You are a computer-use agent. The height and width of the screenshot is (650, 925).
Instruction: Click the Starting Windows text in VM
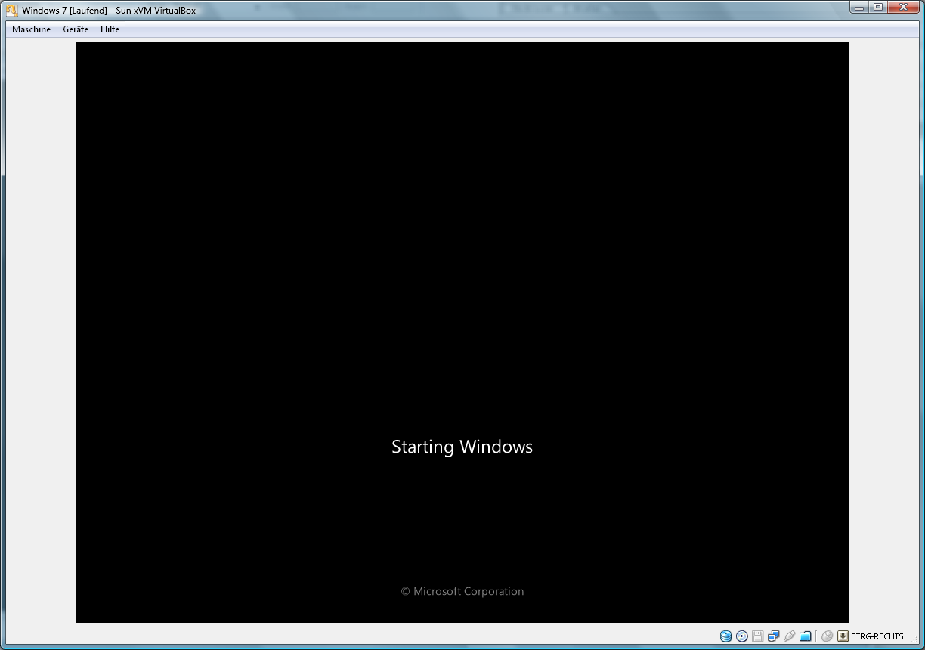click(x=462, y=447)
